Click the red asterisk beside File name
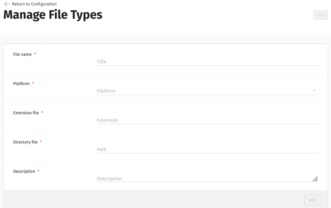The height and width of the screenshot is (208, 331). 35,54
